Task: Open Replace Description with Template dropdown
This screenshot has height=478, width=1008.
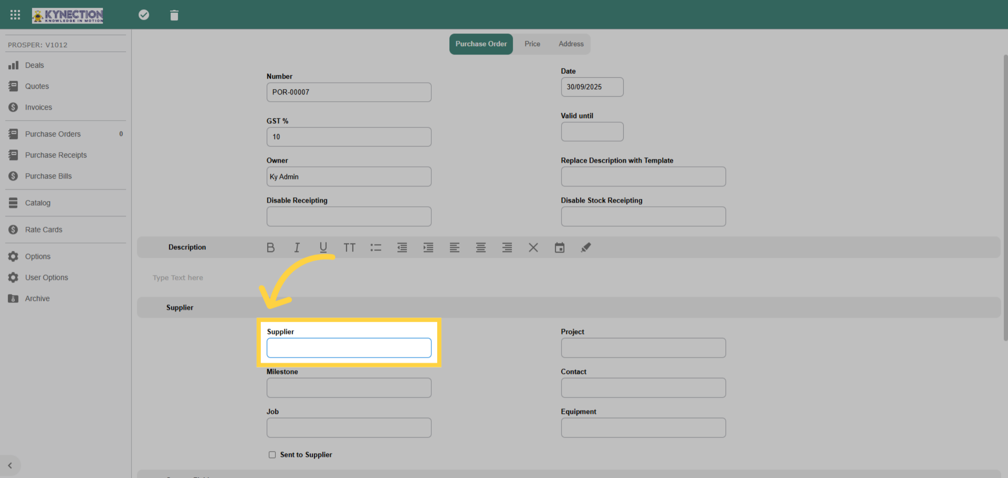Action: (643, 176)
